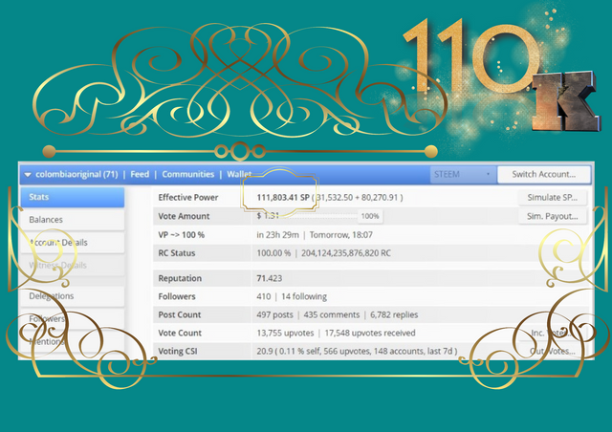This screenshot has width=612, height=432.
Task: Click the 410 followers count
Action: click(x=264, y=296)
